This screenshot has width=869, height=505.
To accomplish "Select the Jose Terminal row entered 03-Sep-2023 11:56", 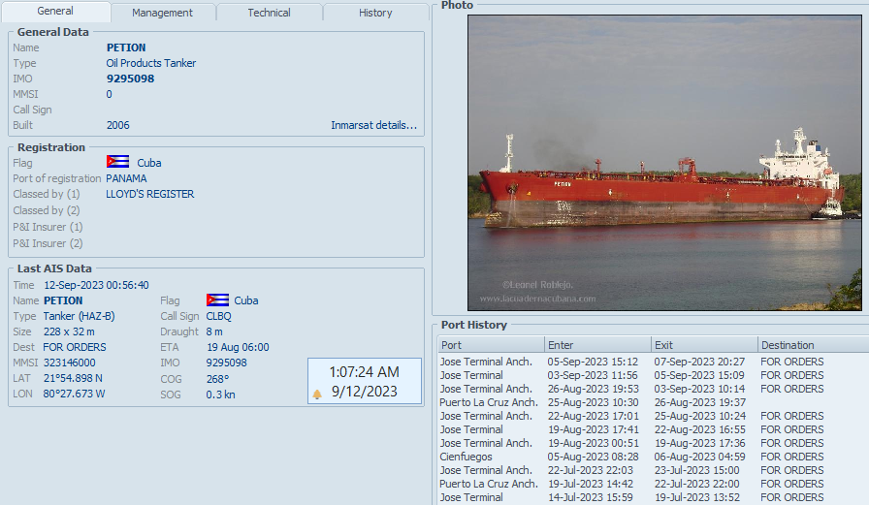I will pyautogui.click(x=653, y=375).
